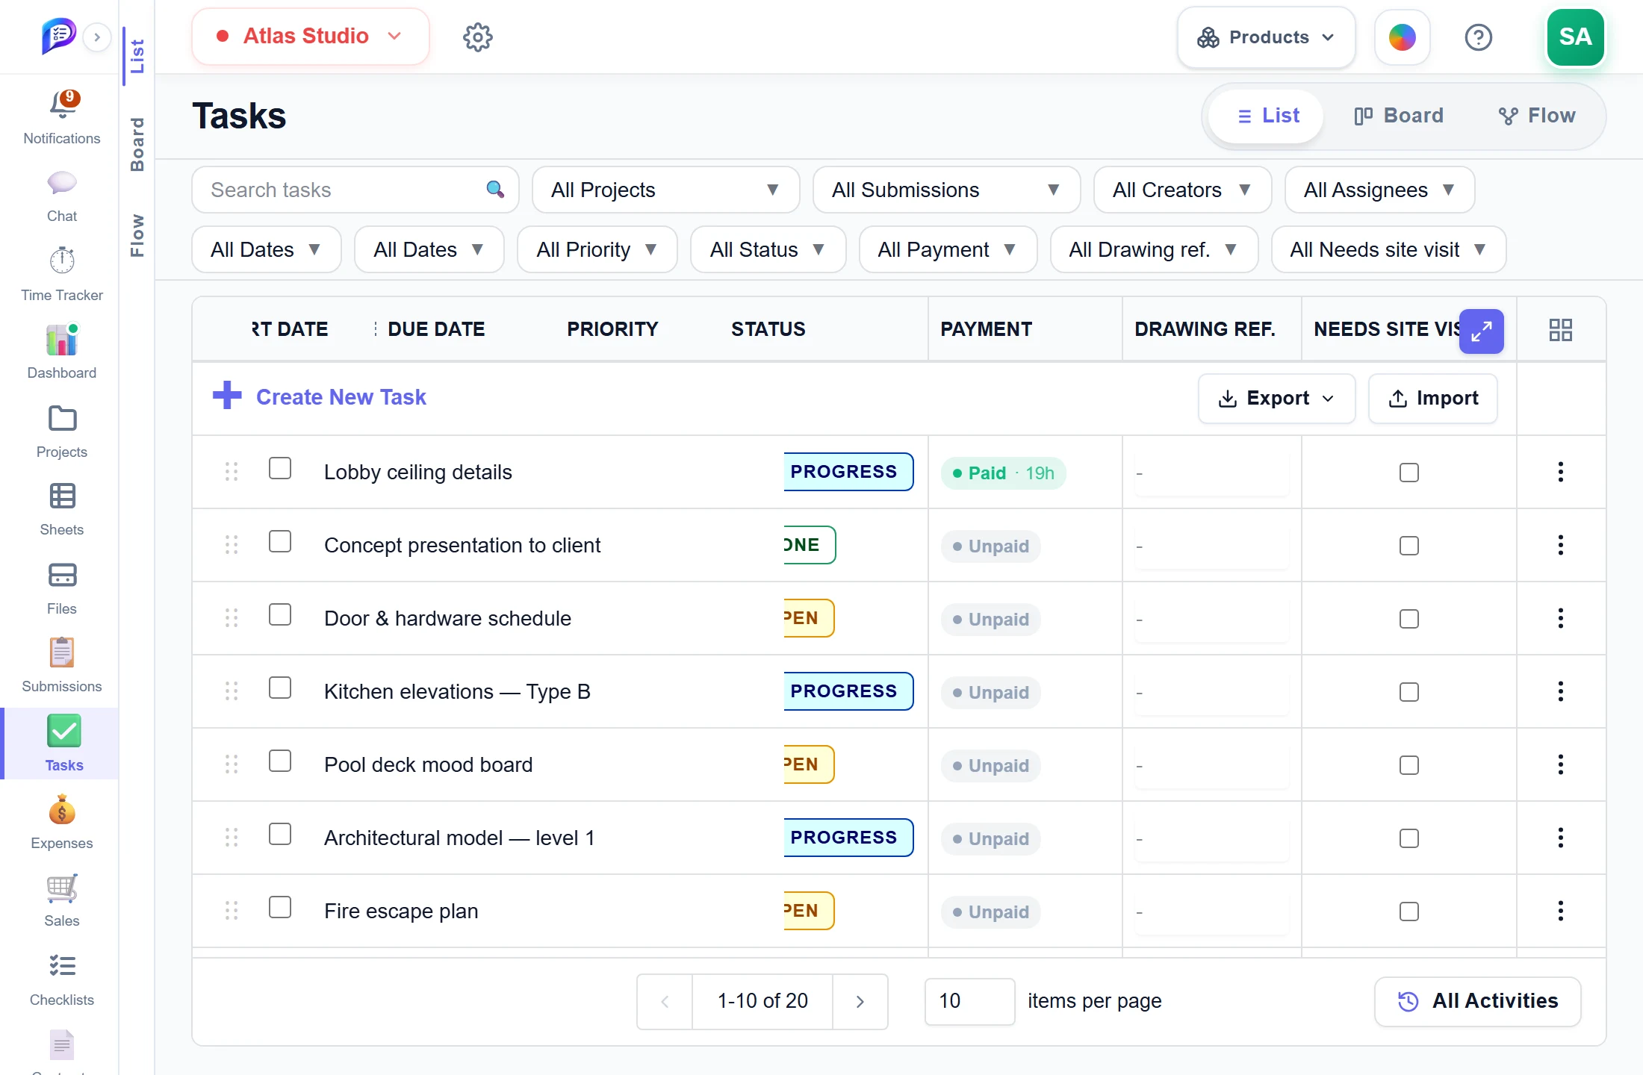Image resolution: width=1643 pixels, height=1075 pixels.
Task: Expand the All Priority filter
Action: tap(597, 249)
